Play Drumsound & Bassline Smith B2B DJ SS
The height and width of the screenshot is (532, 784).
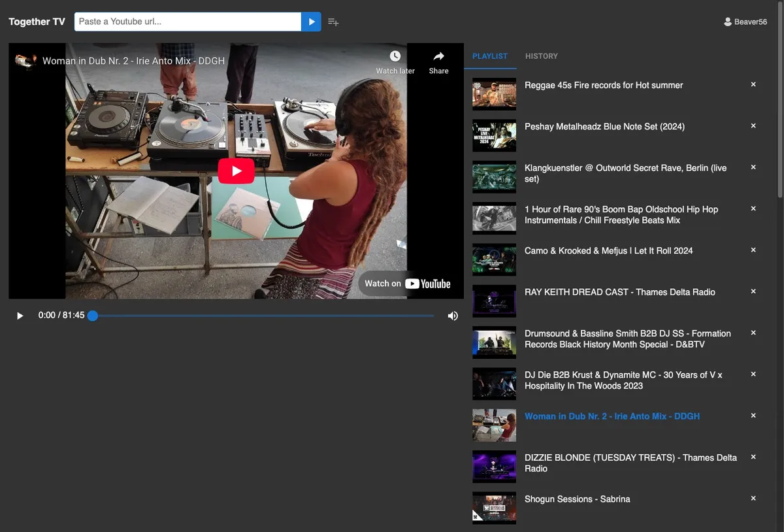click(x=628, y=339)
